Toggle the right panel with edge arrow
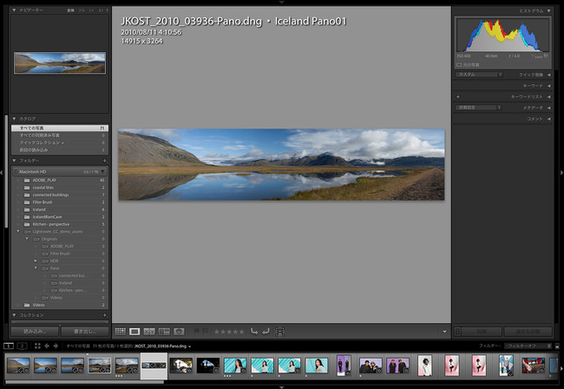 562,173
